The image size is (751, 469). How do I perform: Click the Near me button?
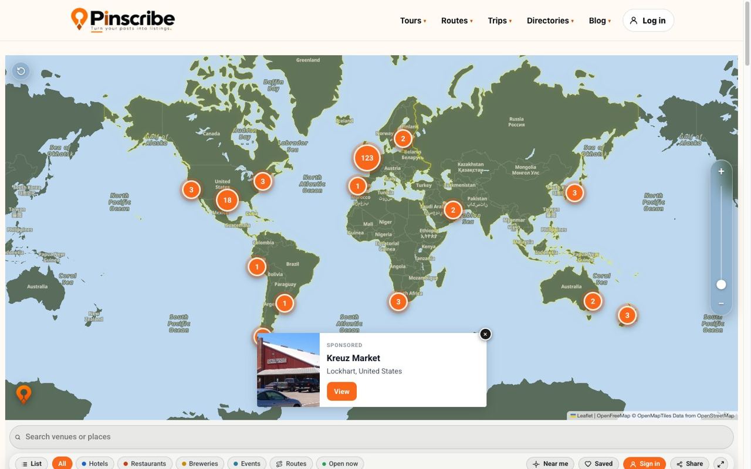(x=550, y=464)
